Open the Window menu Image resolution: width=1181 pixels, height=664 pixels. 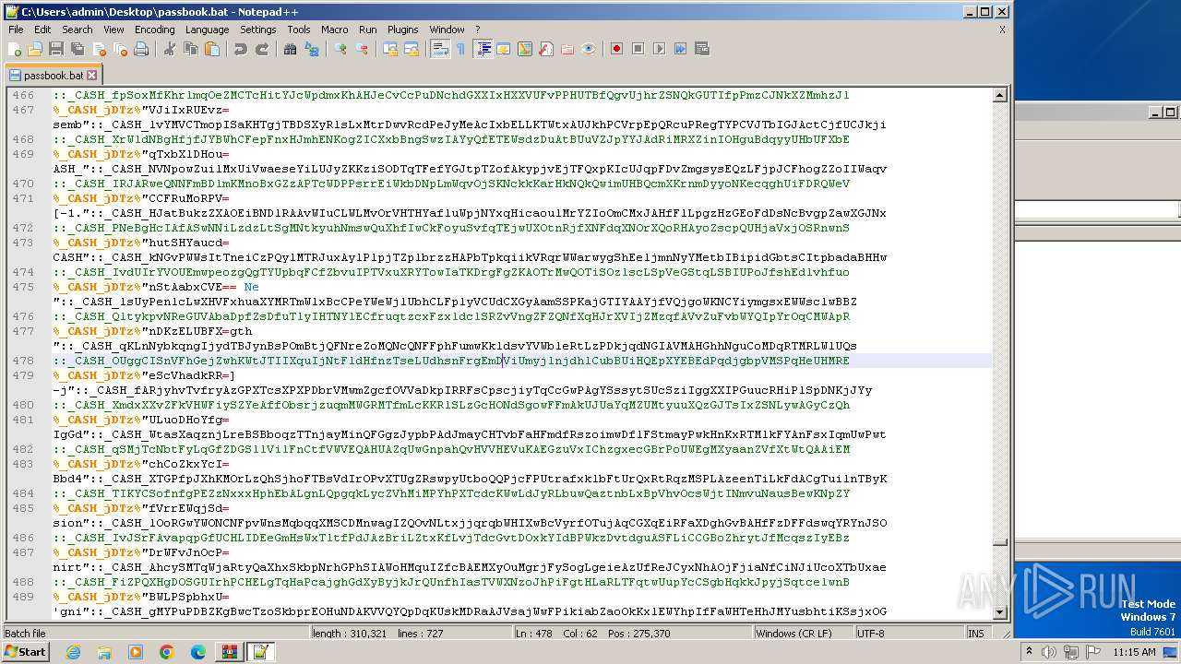point(447,30)
